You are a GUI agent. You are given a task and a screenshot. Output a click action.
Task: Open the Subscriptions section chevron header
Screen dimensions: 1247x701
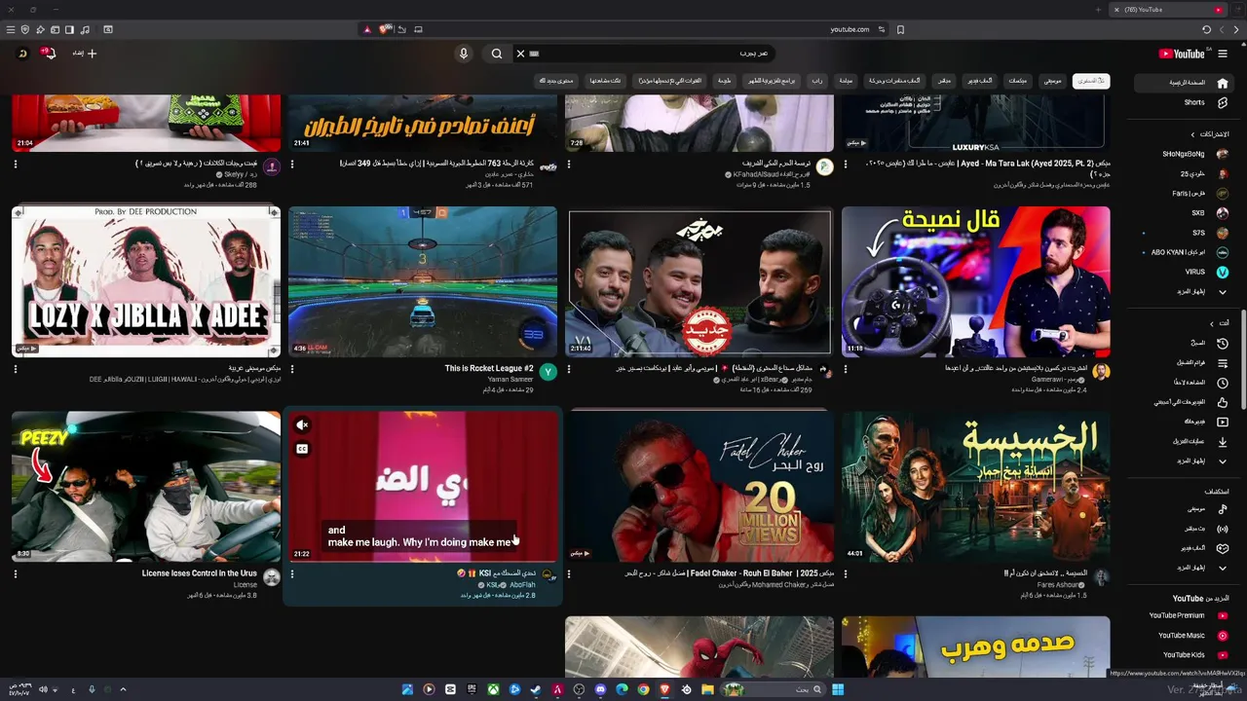click(1209, 134)
